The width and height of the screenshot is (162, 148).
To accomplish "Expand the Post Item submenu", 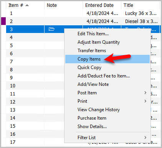I will [x=107, y=93].
